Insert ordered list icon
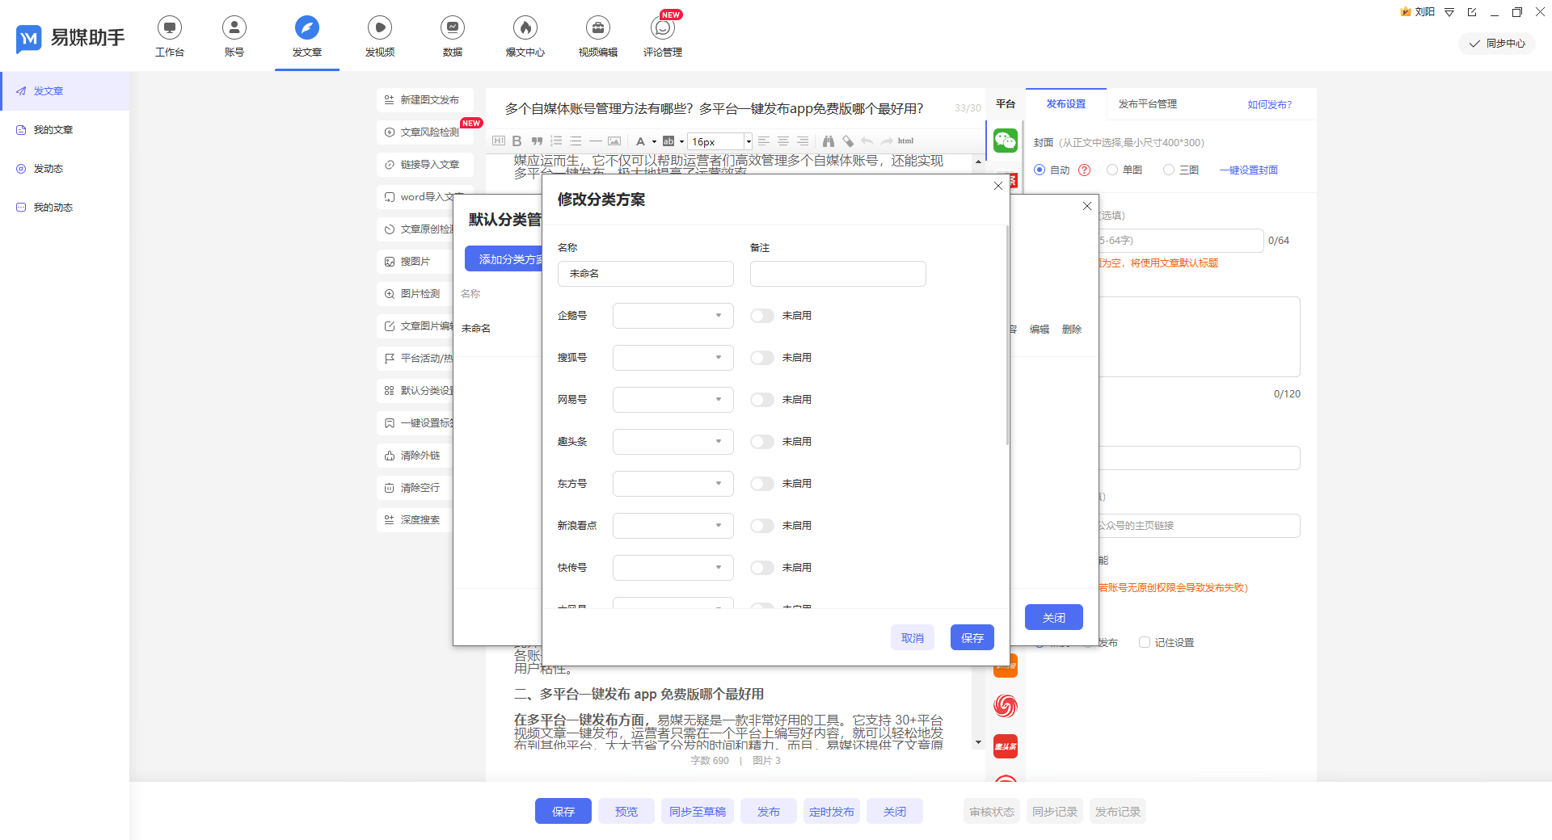Screen dimensions: 1552x840 tap(556, 141)
